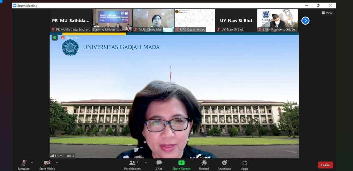The height and width of the screenshot is (171, 353).
Task: Expand the arrow next to Participants
Action: pyautogui.click(x=146, y=163)
